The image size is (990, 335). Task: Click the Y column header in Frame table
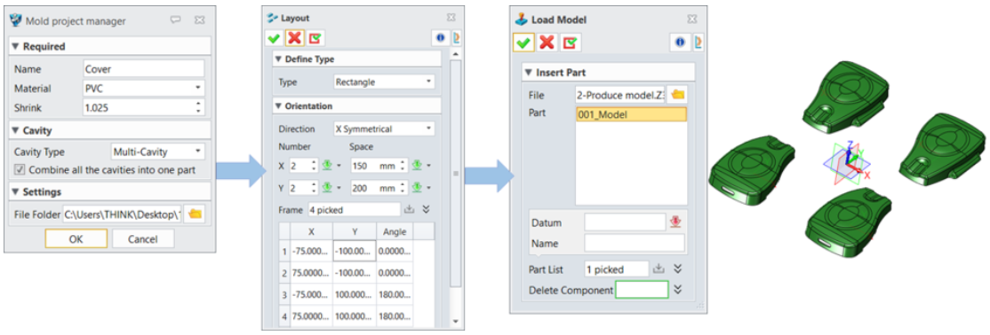355,231
